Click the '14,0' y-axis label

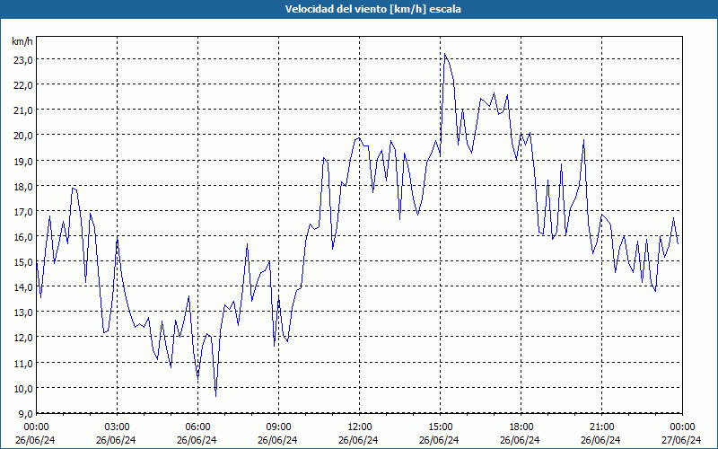click(23, 287)
